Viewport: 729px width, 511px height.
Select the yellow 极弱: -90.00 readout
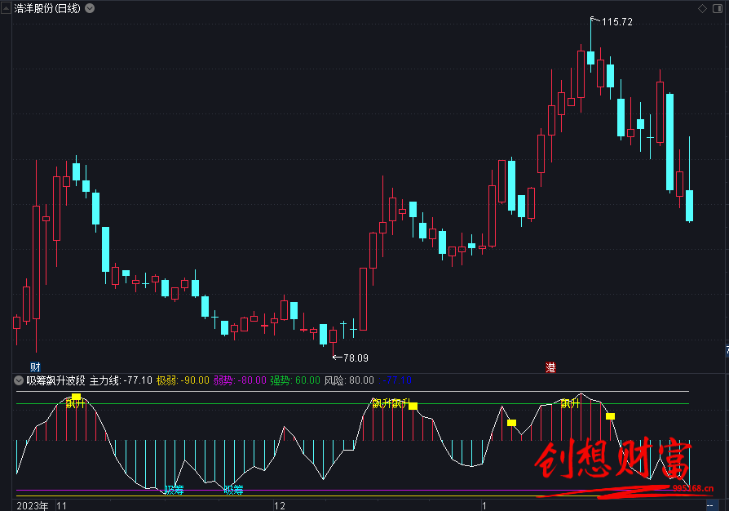[x=183, y=380]
